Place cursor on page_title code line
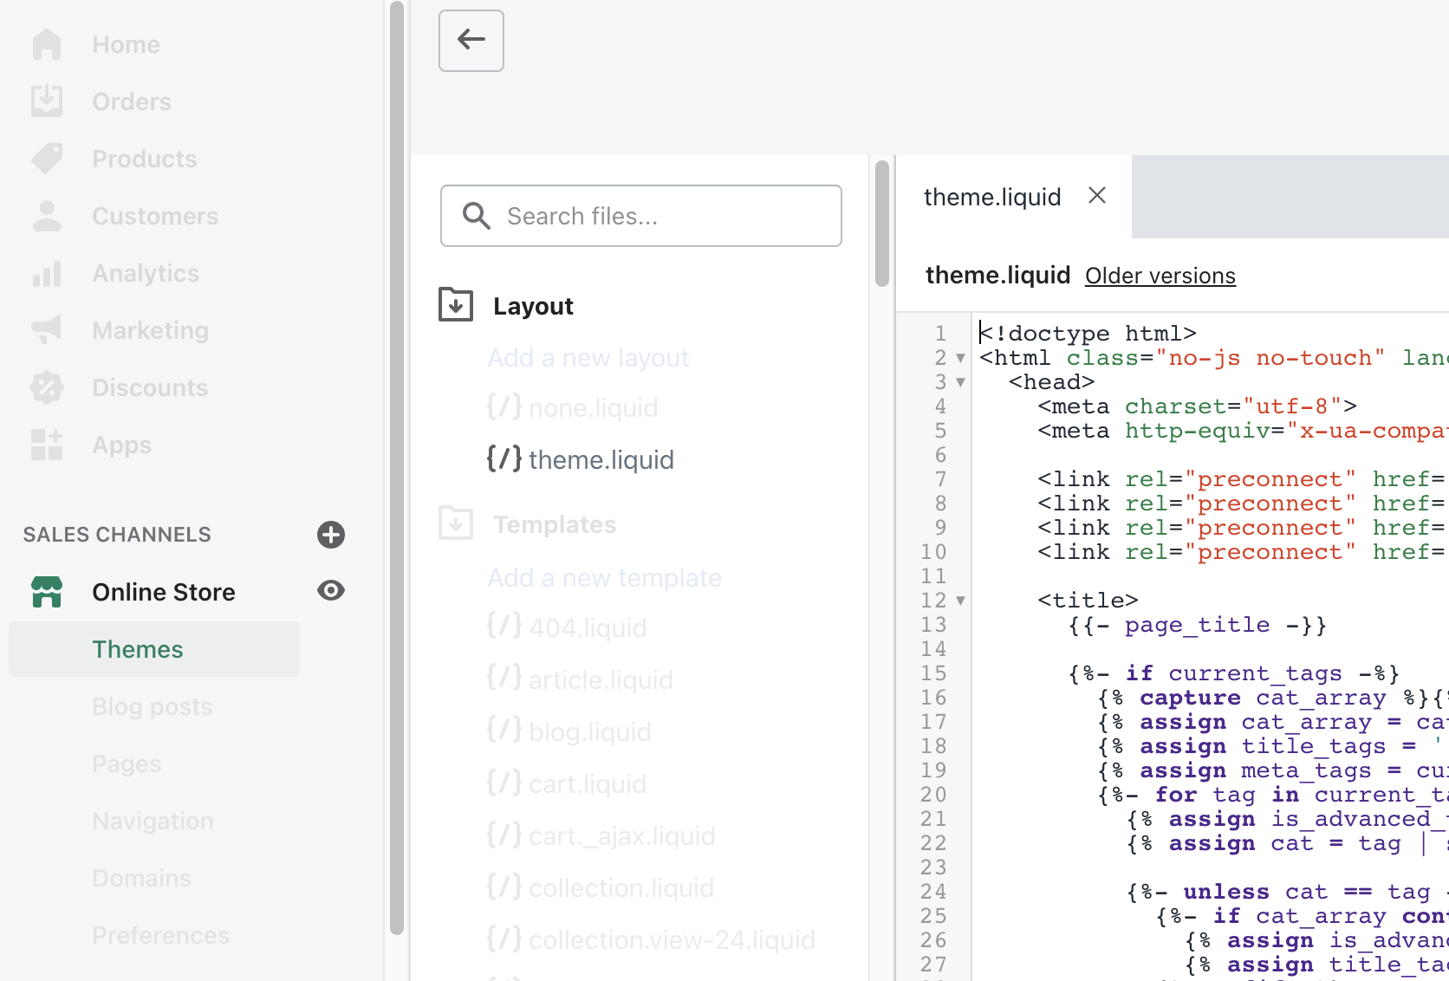Viewport: 1449px width, 981px height. (1197, 625)
